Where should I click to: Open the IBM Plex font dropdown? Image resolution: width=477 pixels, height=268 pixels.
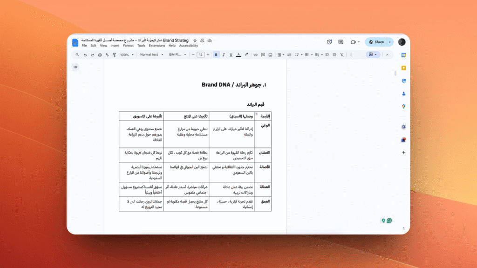(x=177, y=55)
